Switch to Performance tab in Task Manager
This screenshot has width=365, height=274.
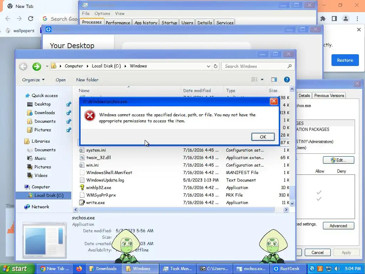118,22
